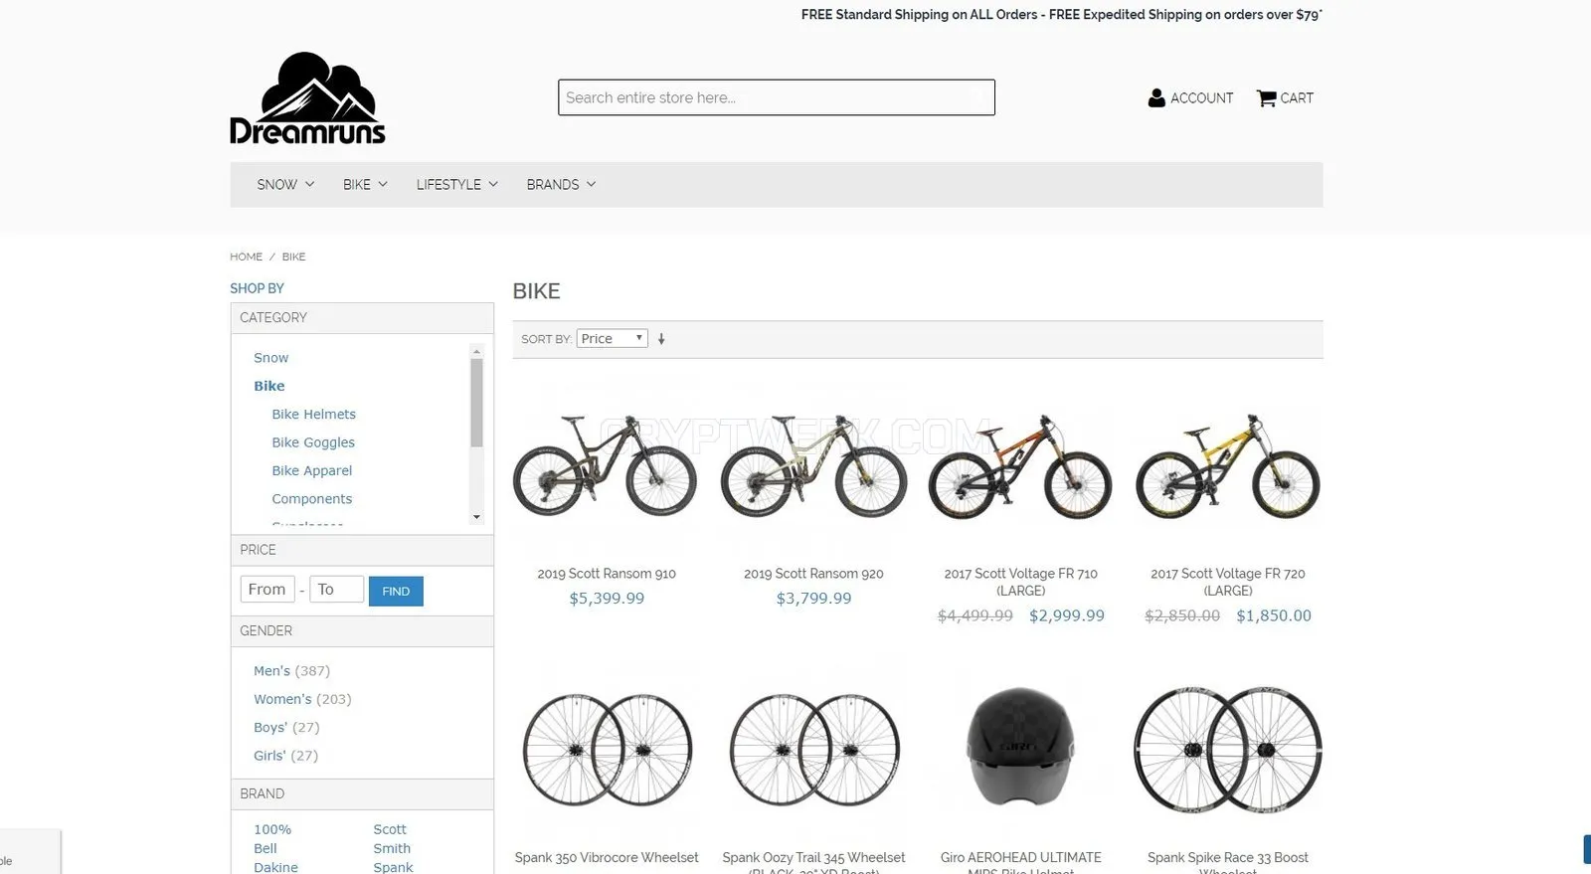
Task: Filter by Scott brand
Action: click(390, 829)
